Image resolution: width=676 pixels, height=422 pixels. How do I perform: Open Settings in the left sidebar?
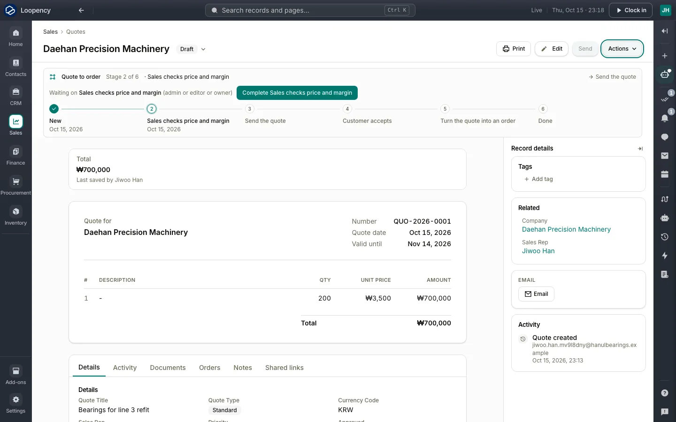(x=15, y=404)
